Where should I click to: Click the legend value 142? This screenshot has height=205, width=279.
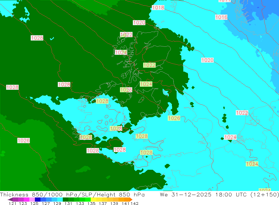coord(134,204)
